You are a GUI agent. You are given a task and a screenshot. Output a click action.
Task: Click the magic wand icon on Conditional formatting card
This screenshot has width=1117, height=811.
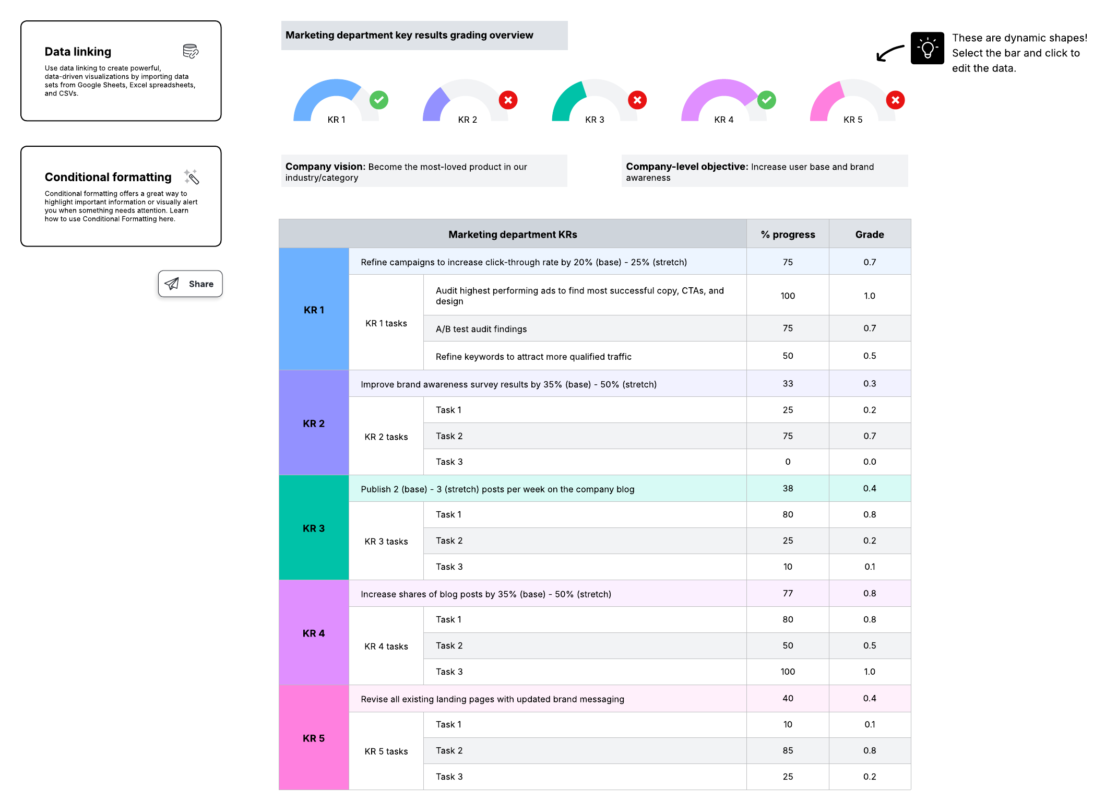pos(191,177)
